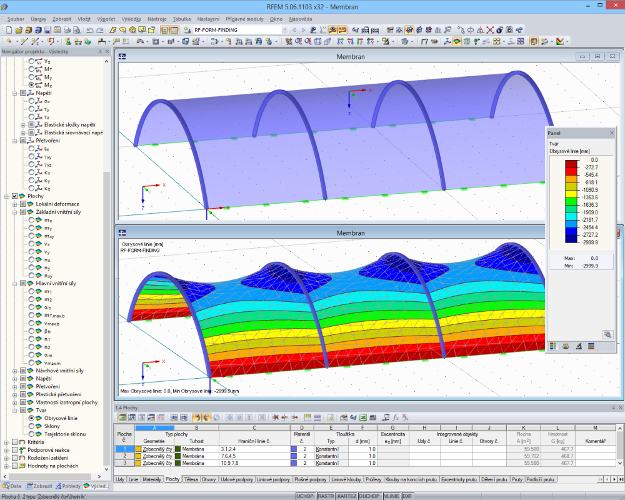625x500 pixels.
Task: Expand the Lokální deformace node
Action: [x=15, y=204]
